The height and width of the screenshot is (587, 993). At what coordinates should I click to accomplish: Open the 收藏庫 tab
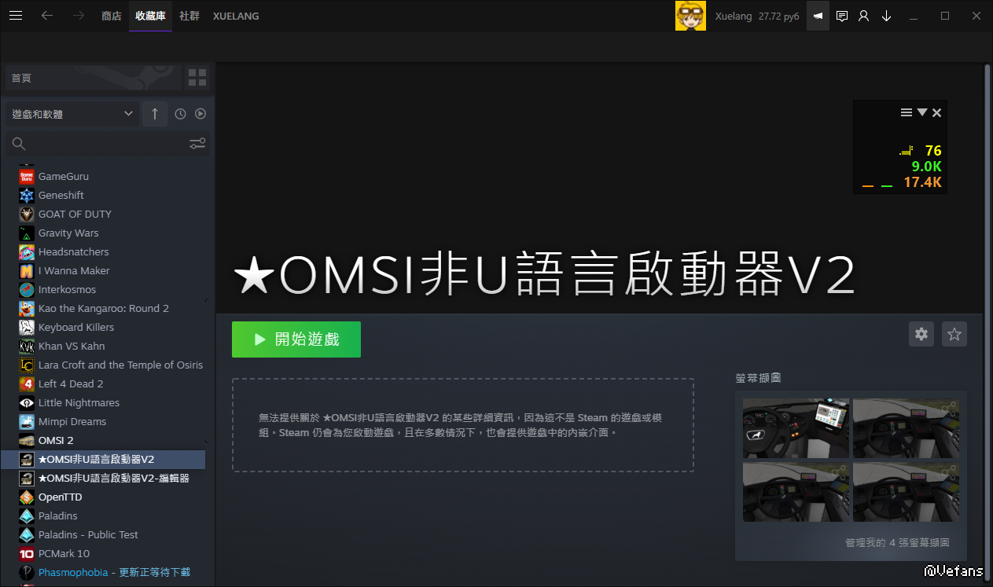pyautogui.click(x=150, y=16)
